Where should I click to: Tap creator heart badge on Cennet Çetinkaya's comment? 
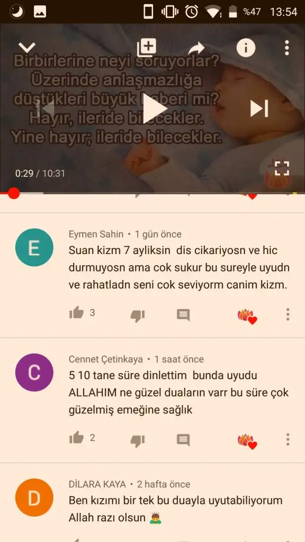coord(248,441)
